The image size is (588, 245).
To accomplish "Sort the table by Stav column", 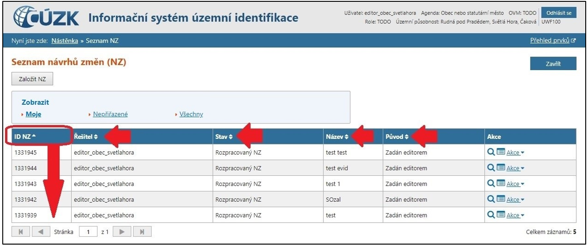I will point(224,137).
